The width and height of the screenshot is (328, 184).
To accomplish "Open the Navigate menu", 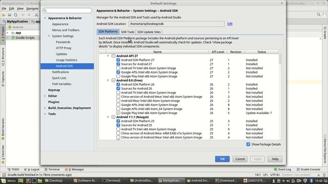I will tap(32, 9).
